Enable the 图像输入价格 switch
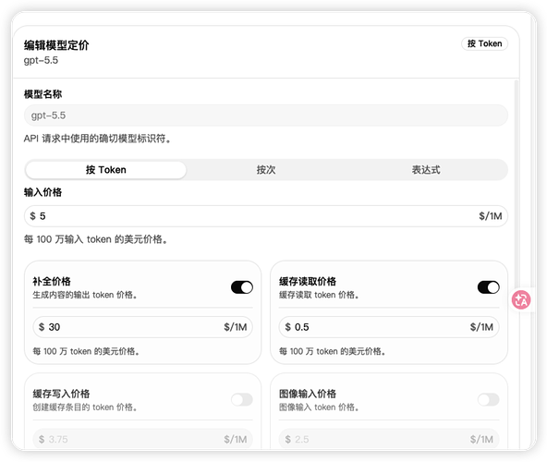This screenshot has height=462, width=547. (x=489, y=400)
